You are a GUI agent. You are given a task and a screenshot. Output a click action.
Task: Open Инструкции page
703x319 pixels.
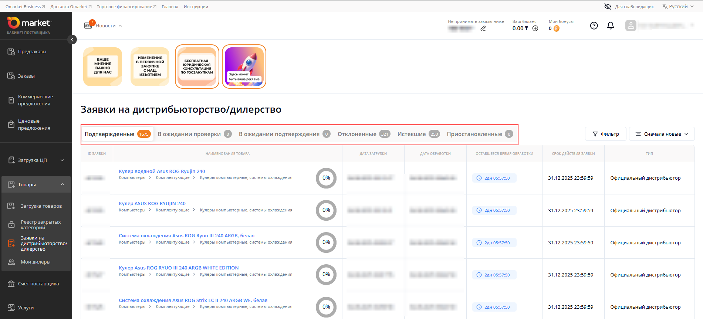point(196,7)
